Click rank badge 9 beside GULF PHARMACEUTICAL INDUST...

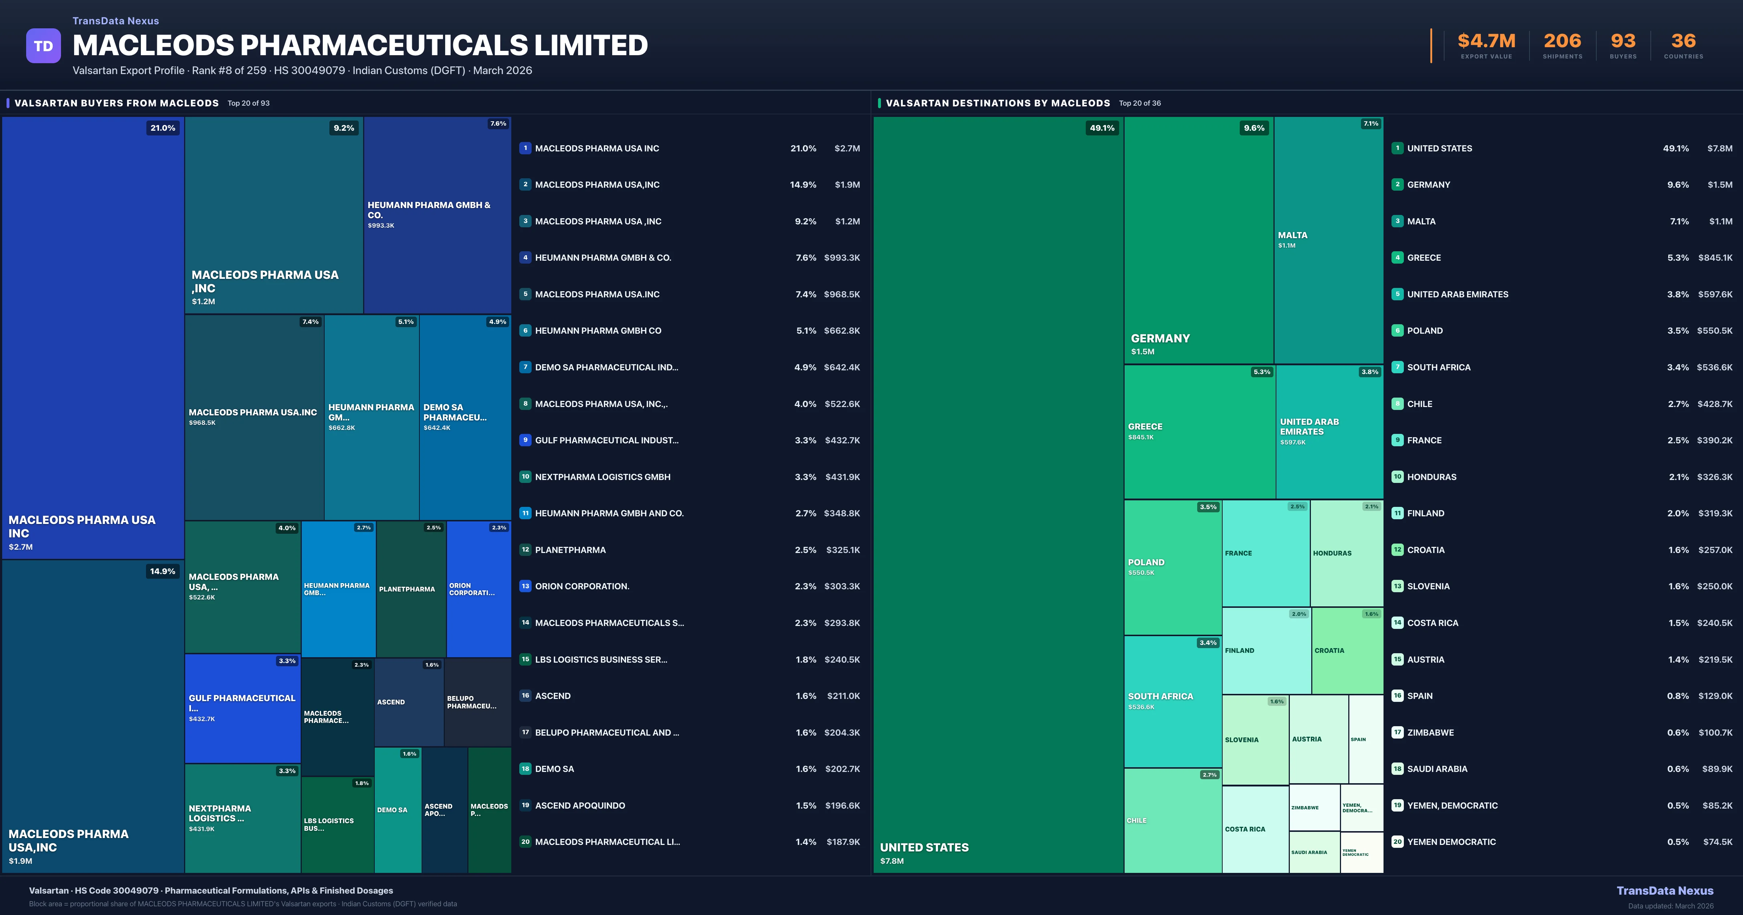pyautogui.click(x=525, y=440)
